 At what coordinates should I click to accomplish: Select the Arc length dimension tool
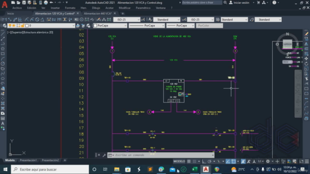pyautogui.click(x=15, y=19)
